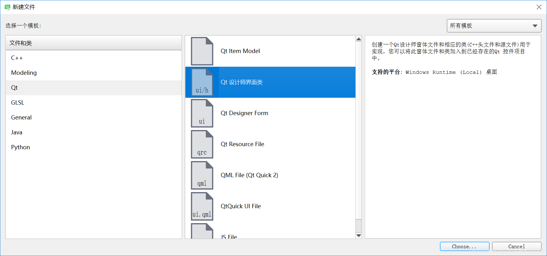Click the template list scroll up arrow

[359, 39]
